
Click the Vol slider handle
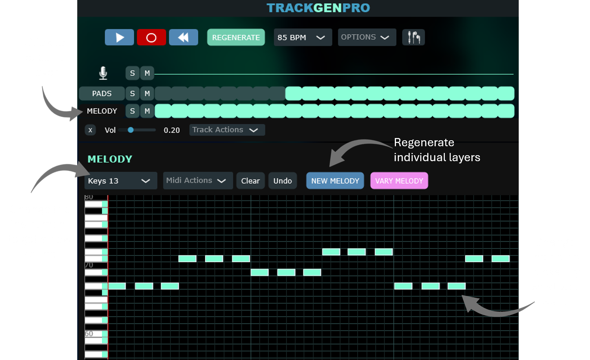131,130
